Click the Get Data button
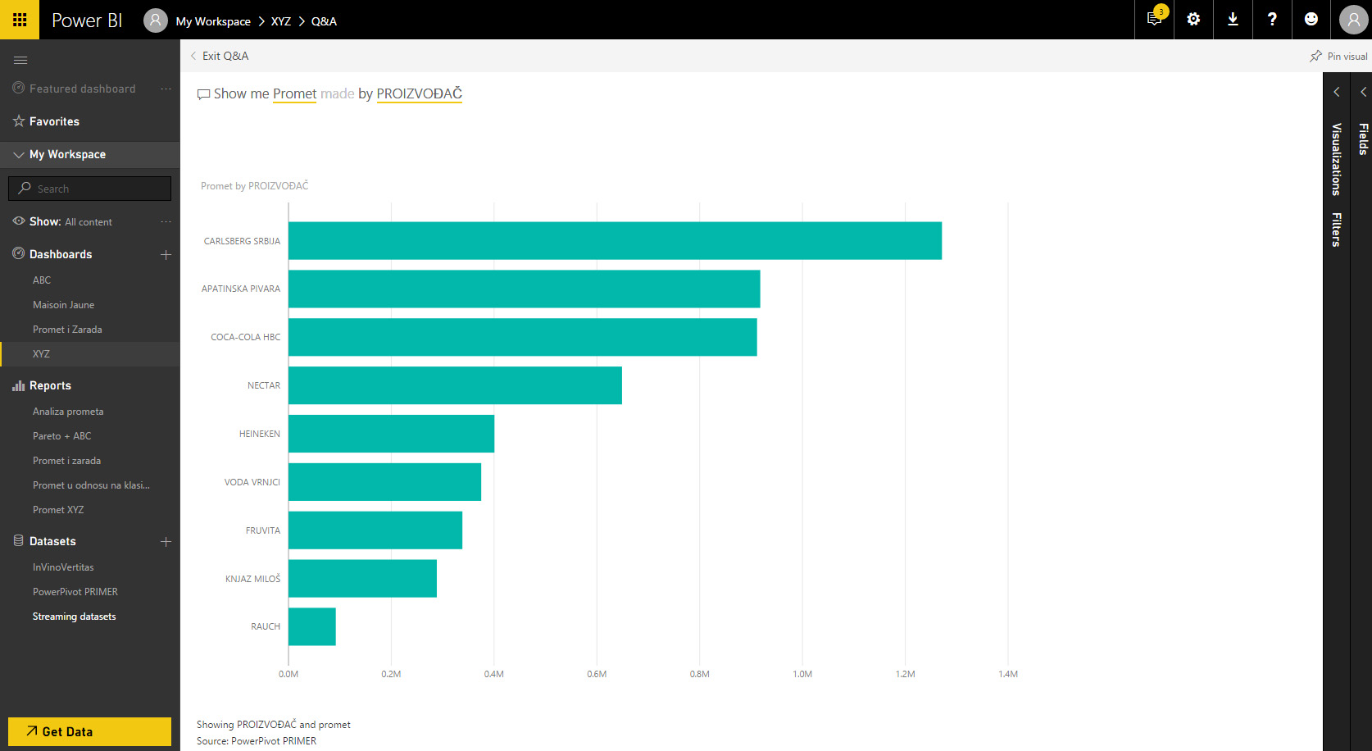Screen dimensions: 1372x751 pos(89,731)
